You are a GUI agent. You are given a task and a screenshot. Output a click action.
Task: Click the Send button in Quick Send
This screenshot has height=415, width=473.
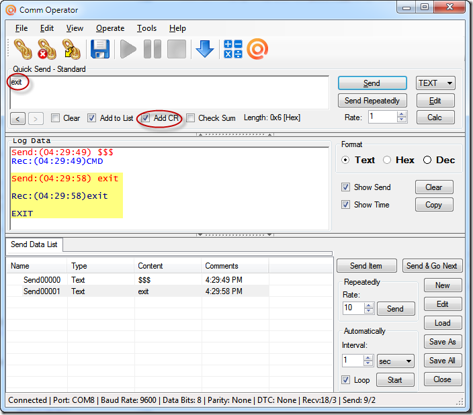coord(372,83)
